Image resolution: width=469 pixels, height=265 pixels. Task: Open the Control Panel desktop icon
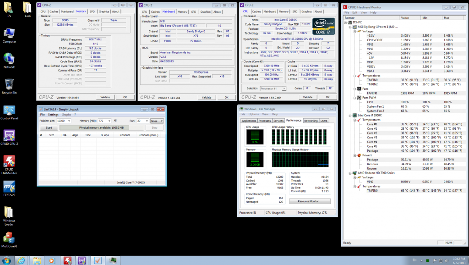pyautogui.click(x=9, y=110)
